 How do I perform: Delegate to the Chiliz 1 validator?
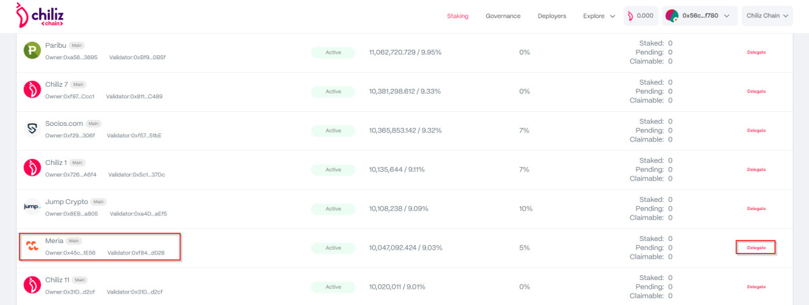(756, 169)
